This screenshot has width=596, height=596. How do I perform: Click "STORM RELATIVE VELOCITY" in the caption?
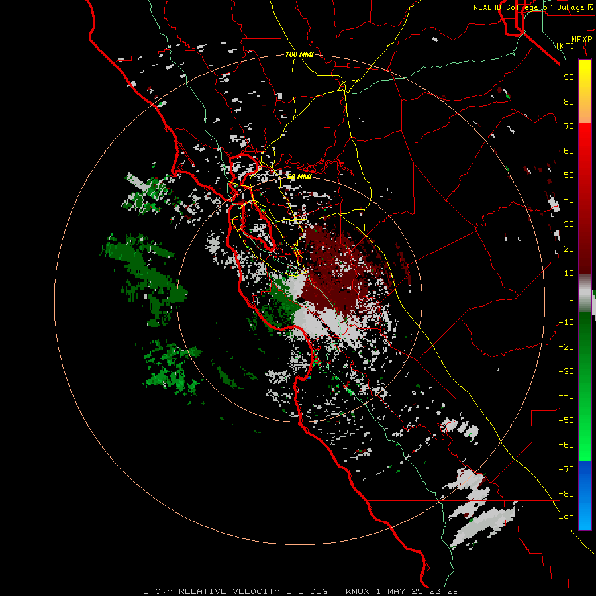(x=212, y=591)
